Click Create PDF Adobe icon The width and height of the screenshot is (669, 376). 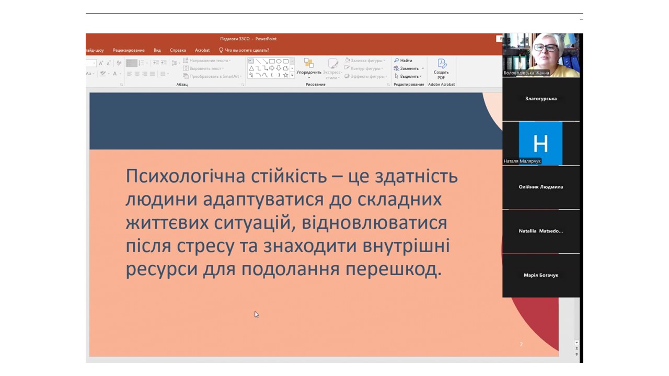click(x=442, y=69)
